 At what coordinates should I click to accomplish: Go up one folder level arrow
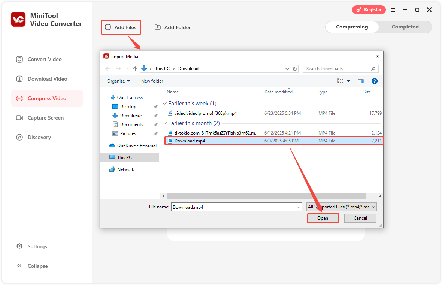(x=135, y=69)
